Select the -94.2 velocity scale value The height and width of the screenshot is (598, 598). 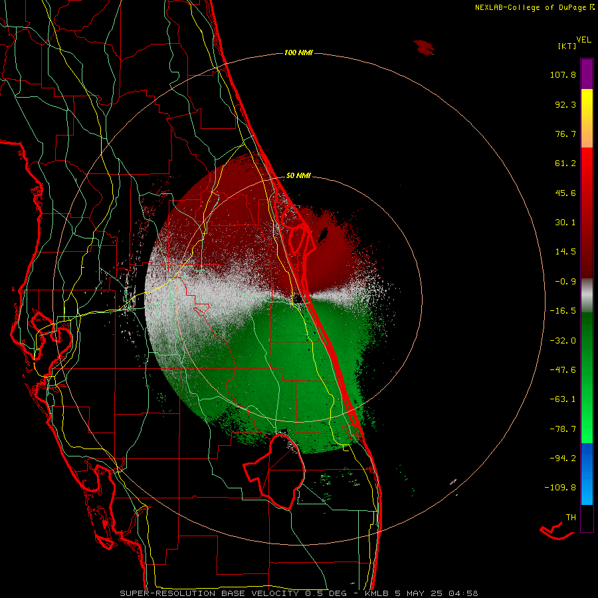563,458
